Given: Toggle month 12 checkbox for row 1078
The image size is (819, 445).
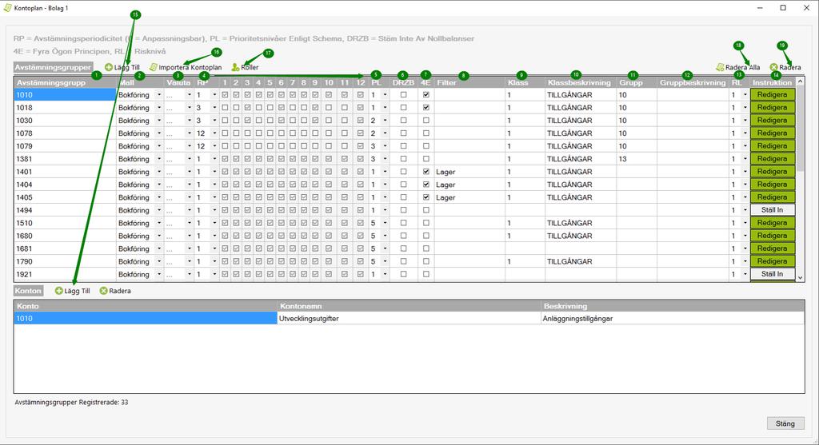Looking at the screenshot, I should tap(361, 133).
